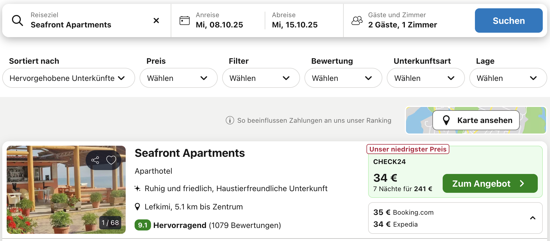Click the location pin next to Lefkimi
Image resolution: width=550 pixels, height=241 pixels.
pyautogui.click(x=137, y=207)
